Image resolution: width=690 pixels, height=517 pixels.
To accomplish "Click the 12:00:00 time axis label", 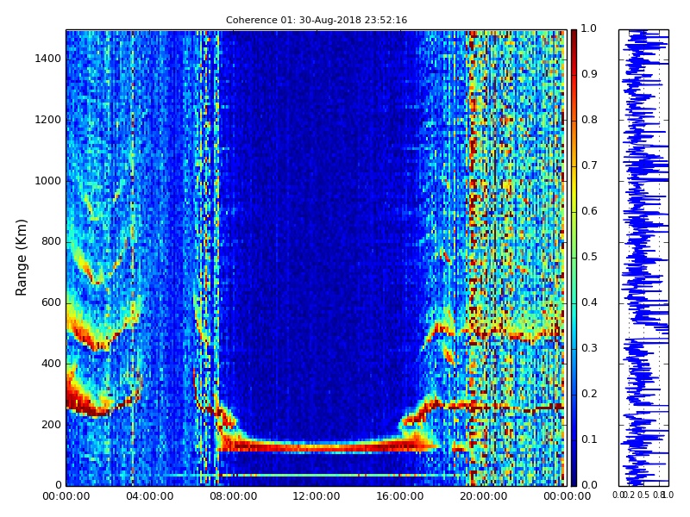I will click(x=317, y=496).
